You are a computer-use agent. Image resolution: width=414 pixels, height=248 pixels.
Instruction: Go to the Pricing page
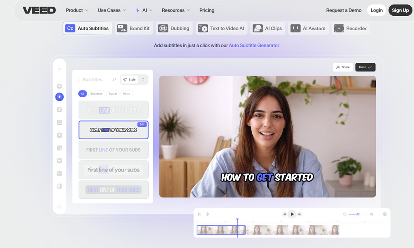[x=207, y=10]
